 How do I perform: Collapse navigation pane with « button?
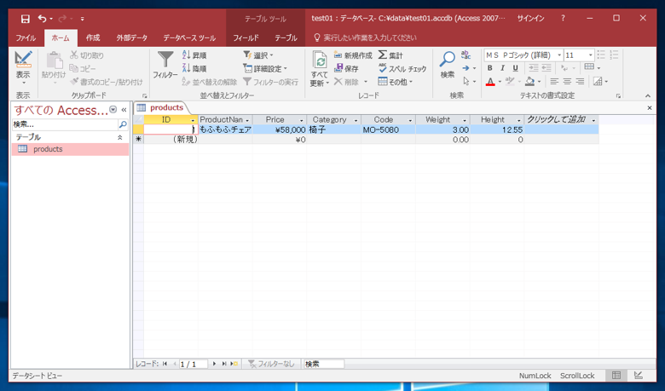(124, 110)
